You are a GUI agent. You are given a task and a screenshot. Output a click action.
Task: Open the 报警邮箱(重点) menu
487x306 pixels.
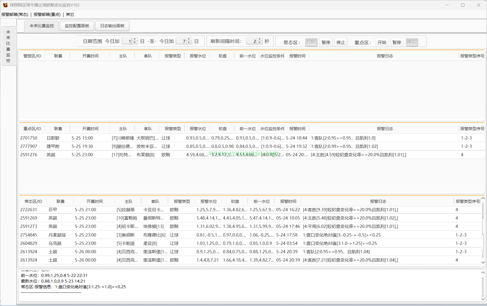(47, 15)
